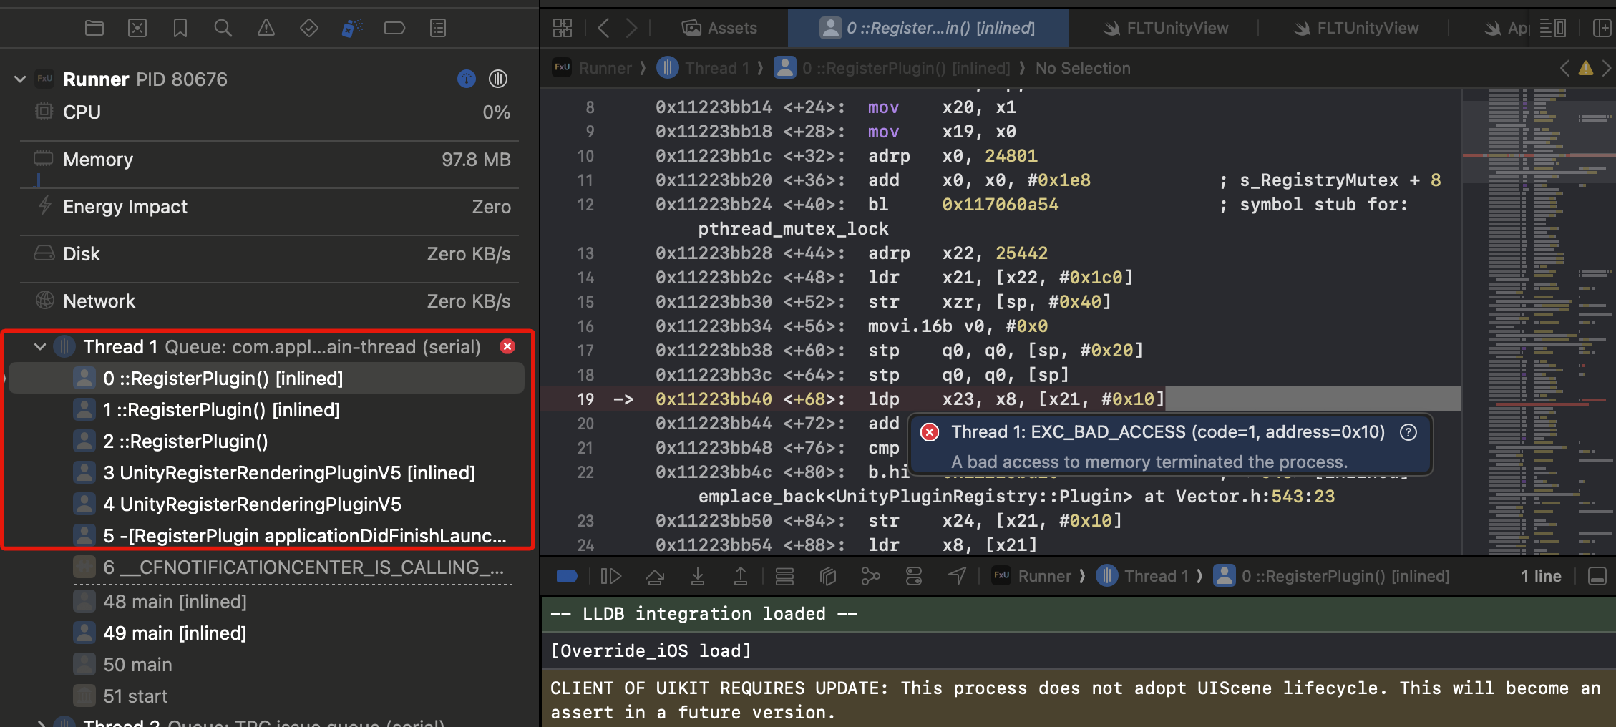Show the Report navigator
This screenshot has width=1616, height=727.
point(438,28)
